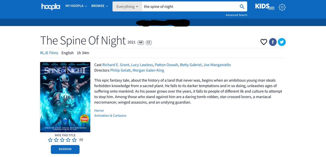The image size is (326, 157).
Task: Click the CC closed captions badge
Action: (149, 43)
